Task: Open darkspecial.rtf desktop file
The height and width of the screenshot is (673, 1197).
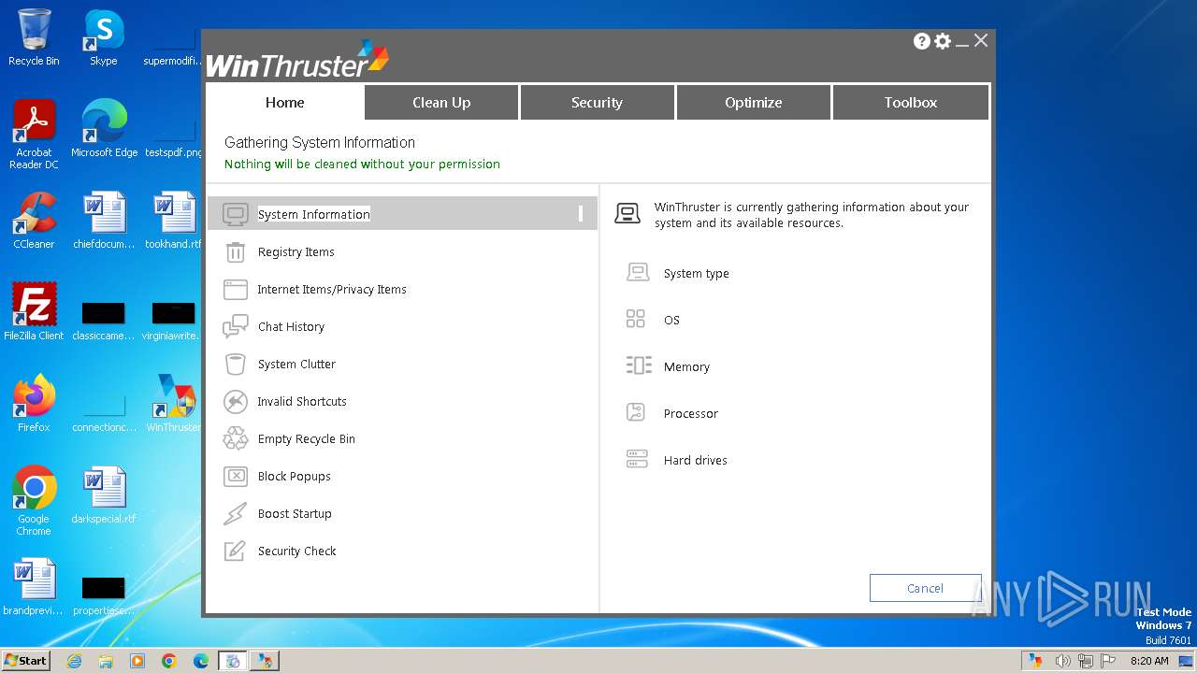Action: (x=104, y=495)
